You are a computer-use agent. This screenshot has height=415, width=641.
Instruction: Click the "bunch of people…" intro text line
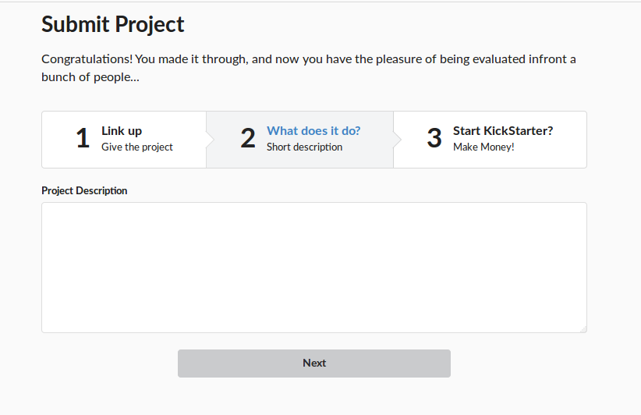pyautogui.click(x=90, y=77)
